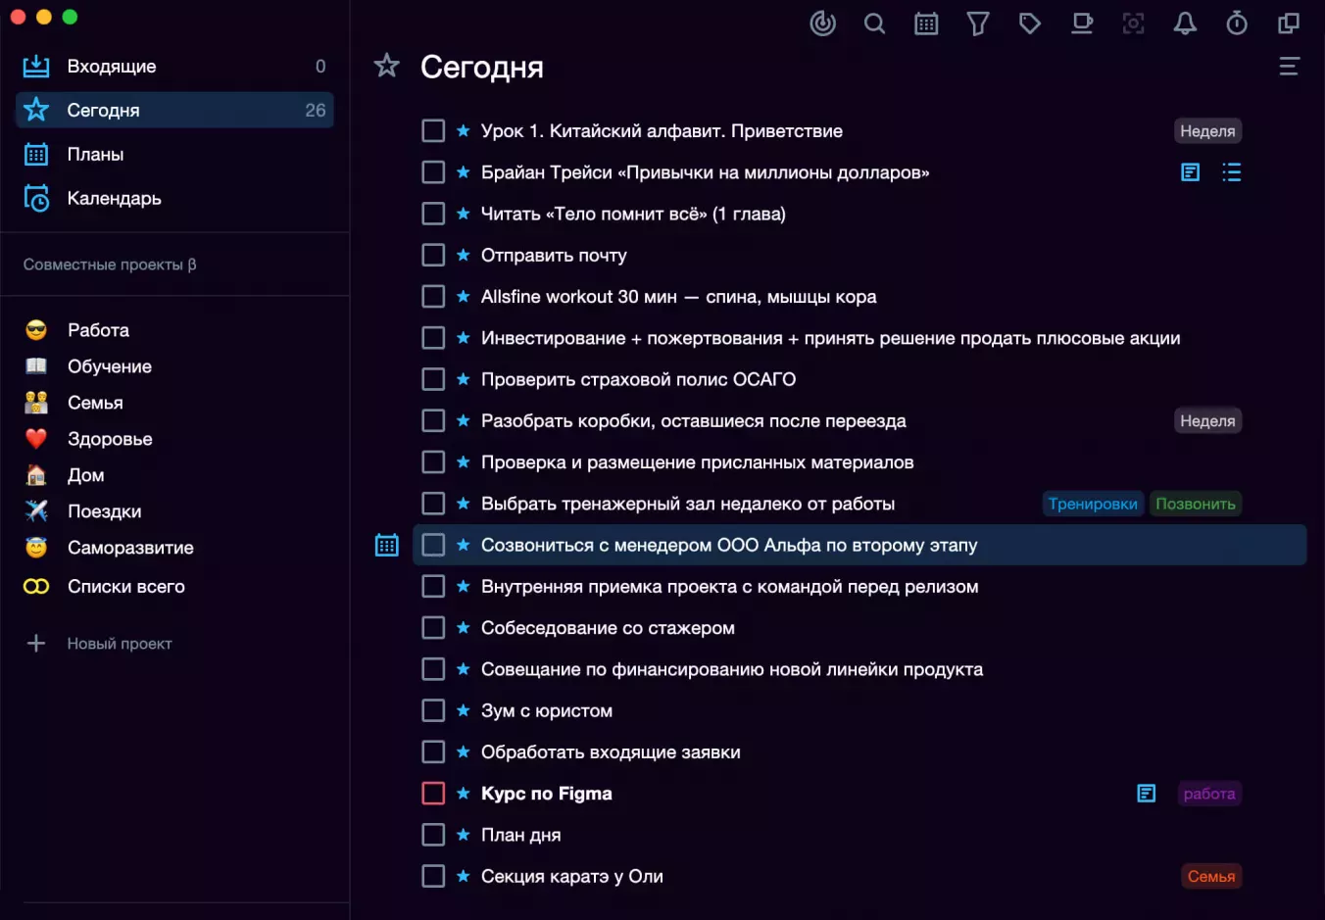The image size is (1325, 920).
Task: Click the plus icon for Новый проект
Action: point(36,643)
